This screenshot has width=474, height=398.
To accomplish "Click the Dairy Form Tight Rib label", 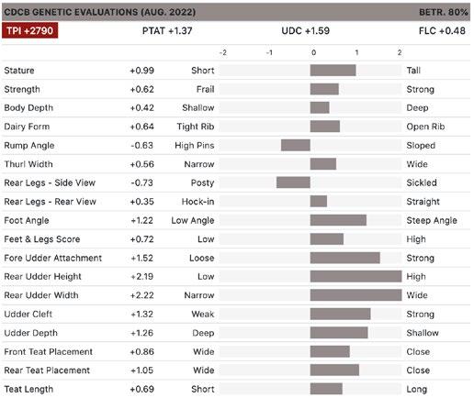I will coord(196,127).
